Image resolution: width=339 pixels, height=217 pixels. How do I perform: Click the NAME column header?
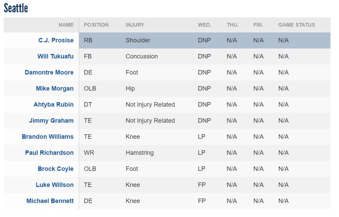(66, 25)
